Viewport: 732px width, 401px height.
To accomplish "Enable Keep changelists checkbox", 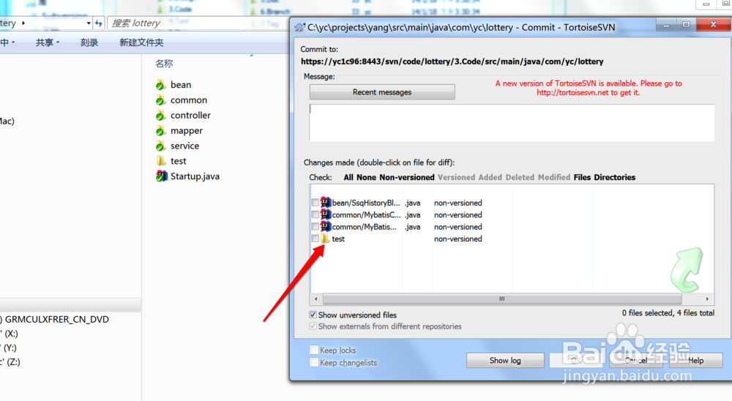I will [314, 362].
